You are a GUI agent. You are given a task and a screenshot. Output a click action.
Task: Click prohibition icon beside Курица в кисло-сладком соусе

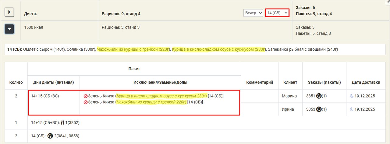(x=86, y=96)
